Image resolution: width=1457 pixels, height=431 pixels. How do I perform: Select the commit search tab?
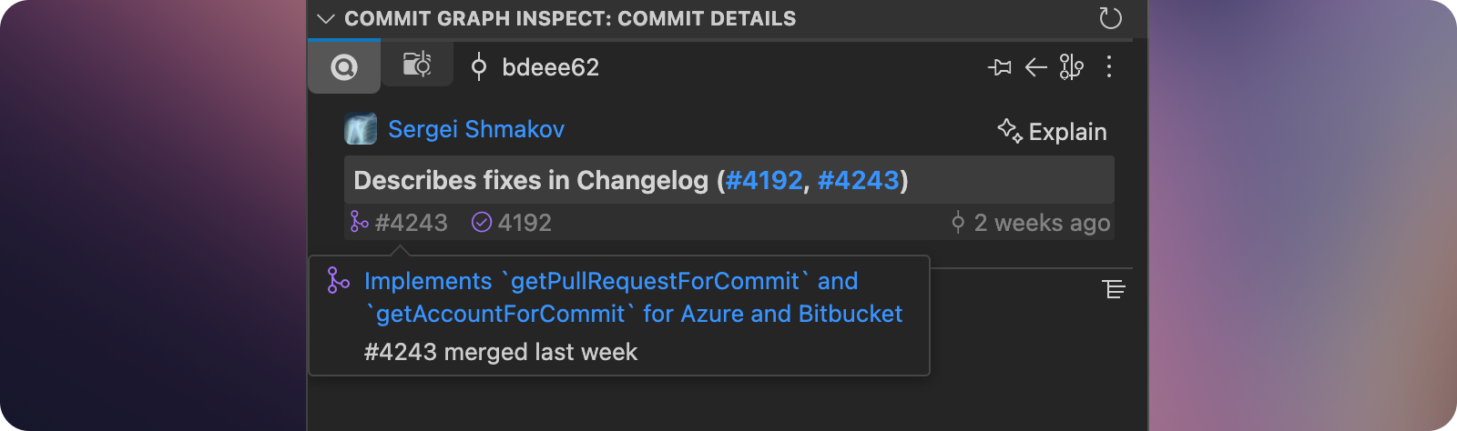[344, 67]
